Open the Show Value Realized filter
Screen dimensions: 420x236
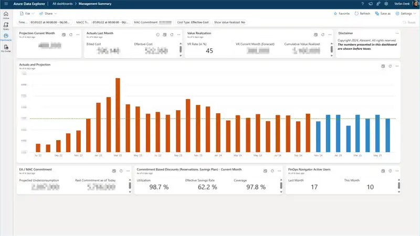click(x=229, y=23)
